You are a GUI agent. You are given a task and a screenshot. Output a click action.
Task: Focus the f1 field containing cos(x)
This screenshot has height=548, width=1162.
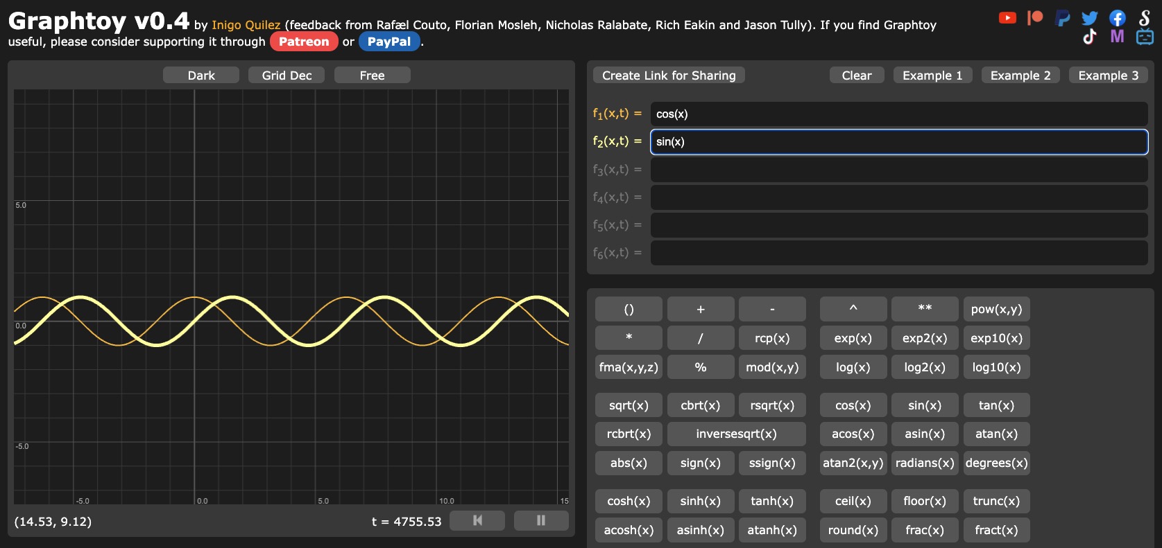pyautogui.click(x=899, y=114)
